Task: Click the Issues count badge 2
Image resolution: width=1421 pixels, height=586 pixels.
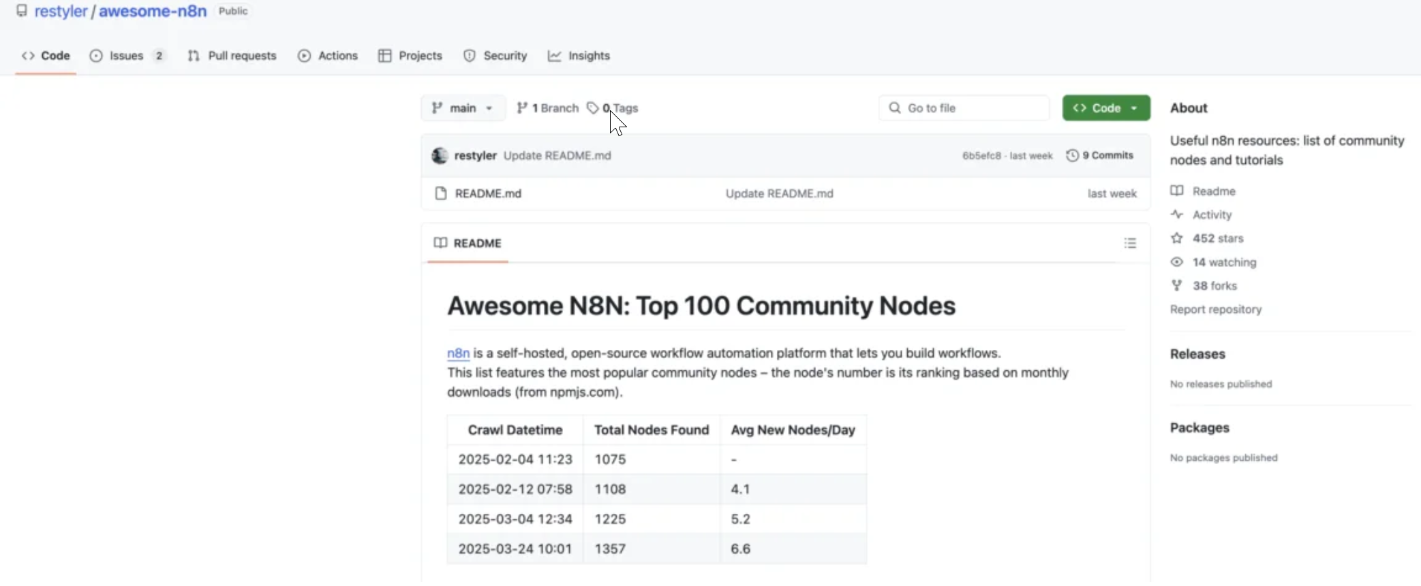Action: pyautogui.click(x=159, y=56)
